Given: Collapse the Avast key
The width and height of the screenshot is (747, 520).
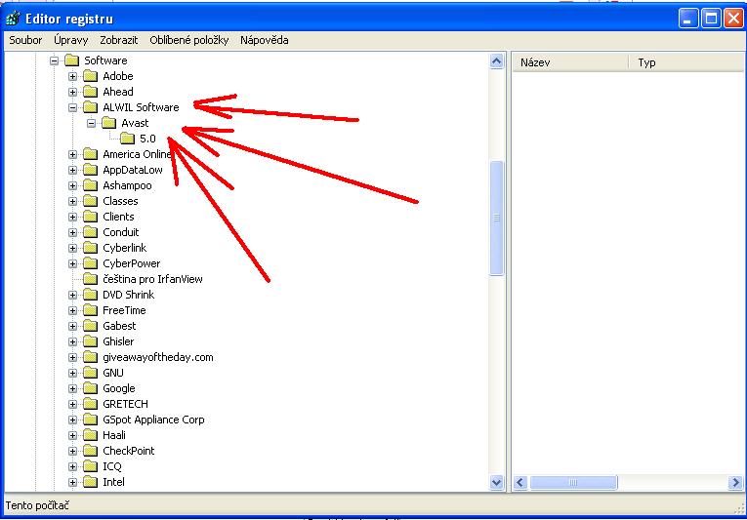Looking at the screenshot, I should click(91, 123).
